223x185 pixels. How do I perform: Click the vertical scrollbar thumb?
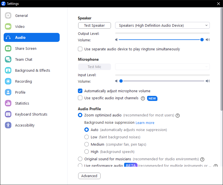point(221,59)
